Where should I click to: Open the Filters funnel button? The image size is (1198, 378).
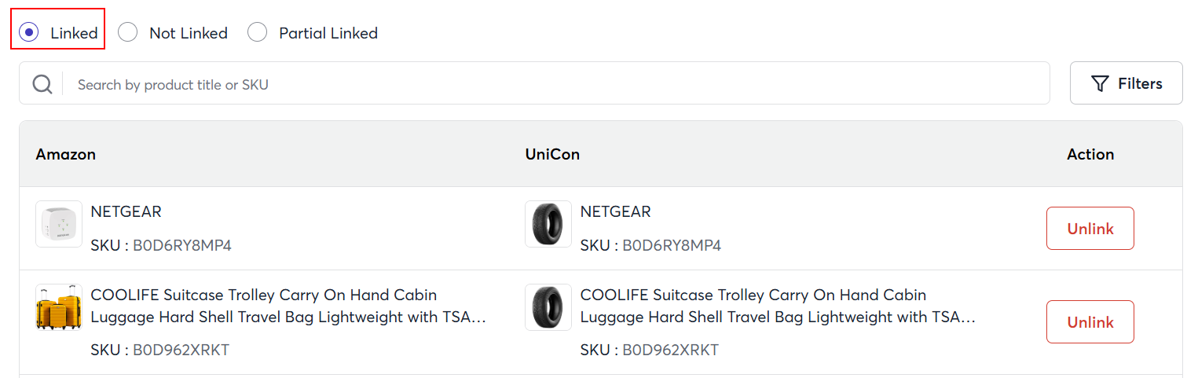[x=1126, y=83]
